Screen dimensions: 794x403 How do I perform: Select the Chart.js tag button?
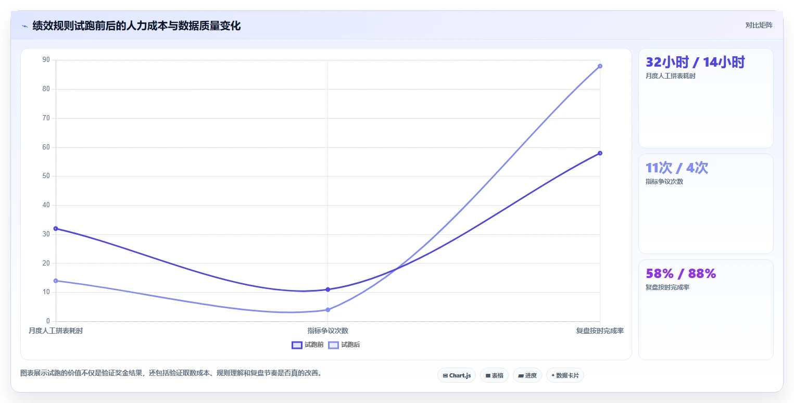[457, 375]
